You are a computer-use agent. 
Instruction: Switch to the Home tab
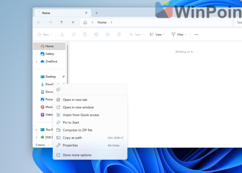(x=63, y=13)
